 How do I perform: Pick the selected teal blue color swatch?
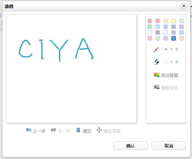pyautogui.click(x=174, y=38)
